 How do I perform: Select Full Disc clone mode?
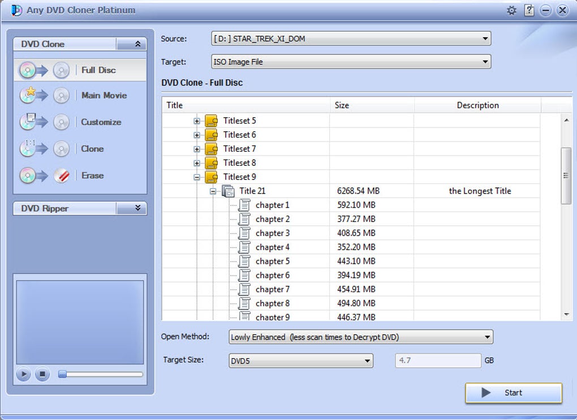click(x=80, y=70)
